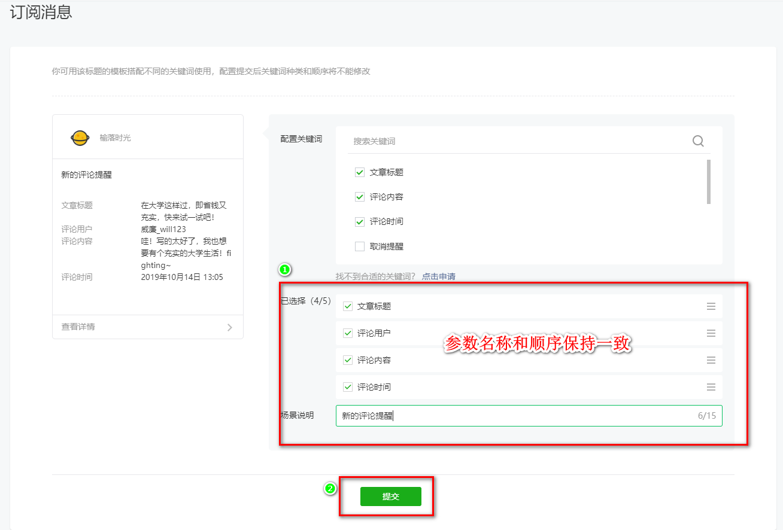Click the arrow next to 查看详情
Viewport: 783px width, 530px height.
229,327
